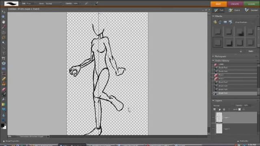
Task: Toggle lock transparent pixels in Layers panel
Action: coord(239,109)
